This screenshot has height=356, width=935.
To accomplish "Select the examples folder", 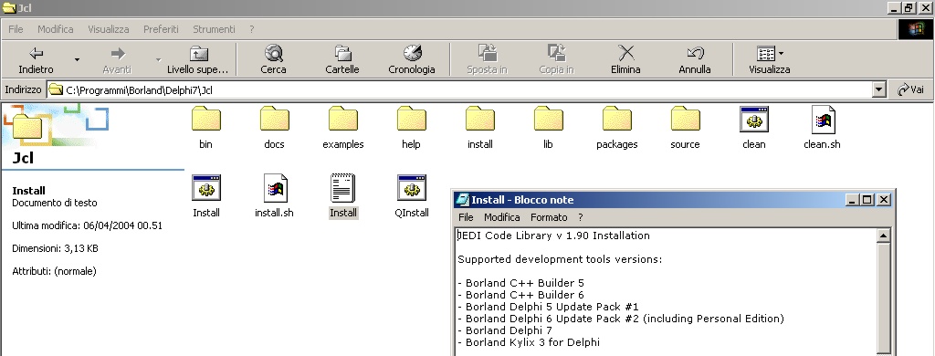I will pyautogui.click(x=343, y=128).
